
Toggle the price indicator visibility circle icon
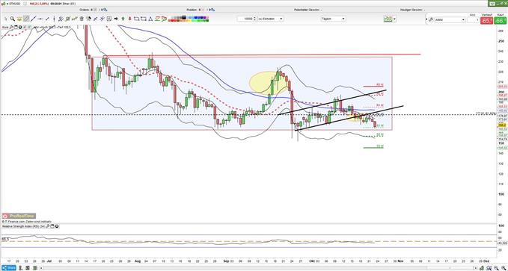(x=20, y=27)
